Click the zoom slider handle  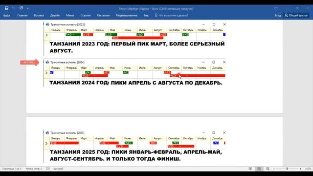click(x=287, y=169)
